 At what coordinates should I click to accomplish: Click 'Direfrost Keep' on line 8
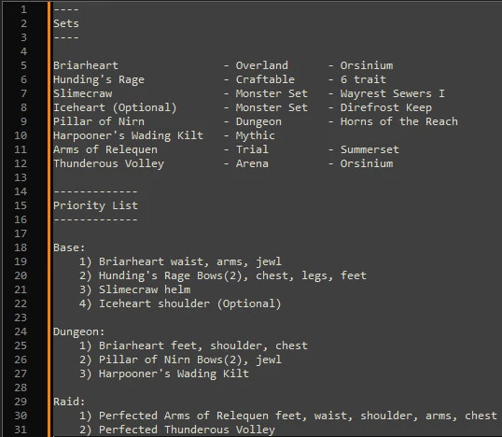(x=385, y=107)
